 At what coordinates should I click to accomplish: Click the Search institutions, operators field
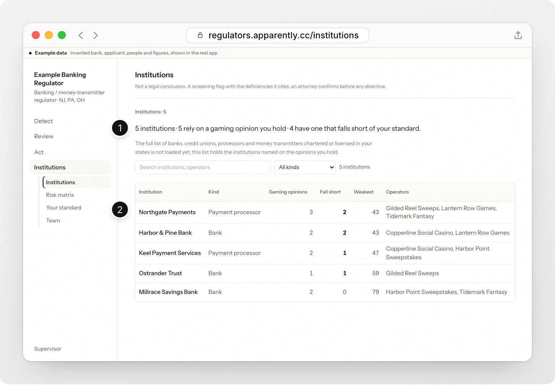point(203,167)
